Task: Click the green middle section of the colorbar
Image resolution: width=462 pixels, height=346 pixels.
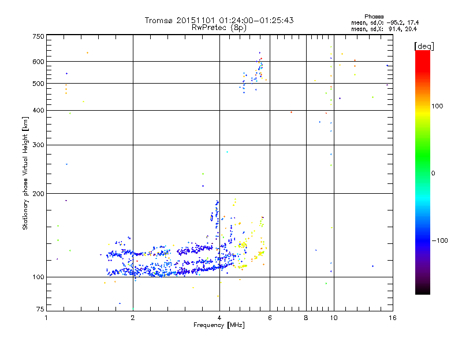Action: [423, 159]
